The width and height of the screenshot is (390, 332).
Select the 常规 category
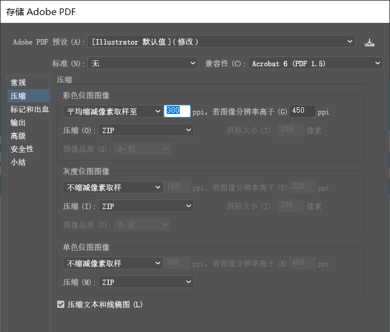[29, 83]
